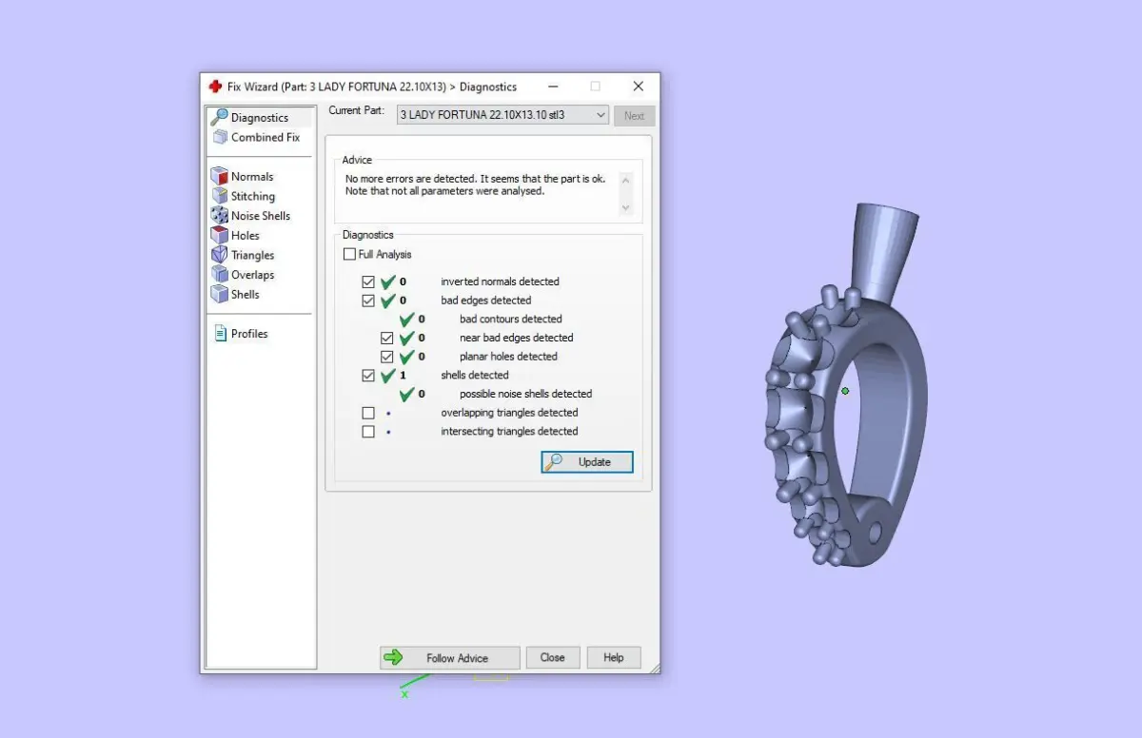This screenshot has height=738, width=1142.
Task: Click the 'possible noise shells detected' label
Action: [526, 394]
